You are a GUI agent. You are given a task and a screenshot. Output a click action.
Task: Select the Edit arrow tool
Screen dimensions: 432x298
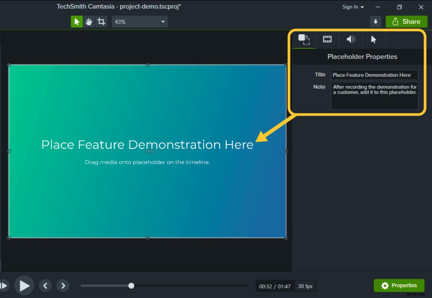point(76,21)
